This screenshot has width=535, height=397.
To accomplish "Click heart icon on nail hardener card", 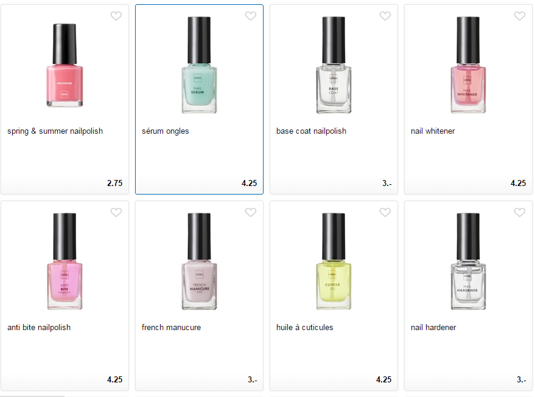I will [x=519, y=212].
